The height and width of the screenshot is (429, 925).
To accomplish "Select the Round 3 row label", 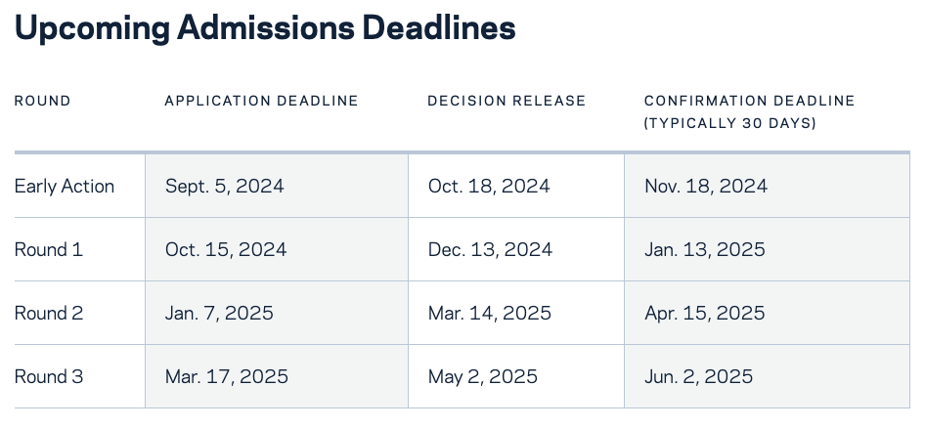I will point(48,376).
